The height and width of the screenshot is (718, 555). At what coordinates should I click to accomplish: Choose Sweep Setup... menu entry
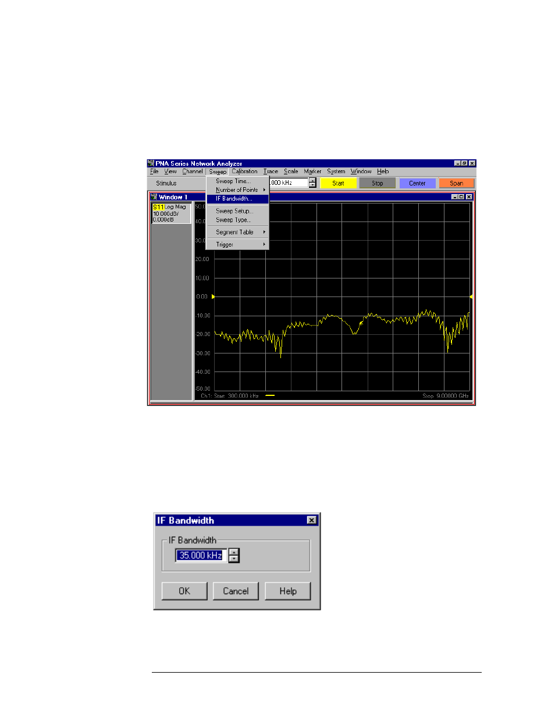coord(237,211)
